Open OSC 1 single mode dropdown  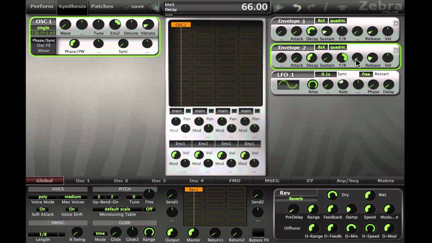point(43,28)
